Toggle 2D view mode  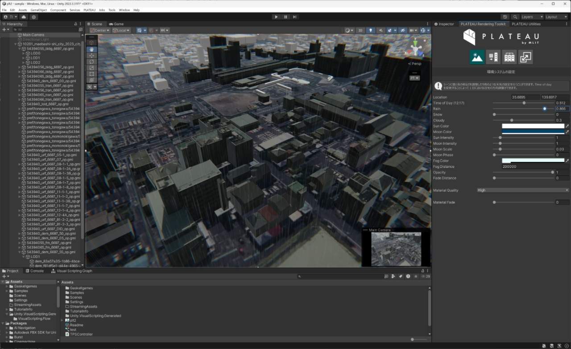pos(360,30)
